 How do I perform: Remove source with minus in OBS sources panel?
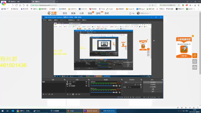coord(70,94)
